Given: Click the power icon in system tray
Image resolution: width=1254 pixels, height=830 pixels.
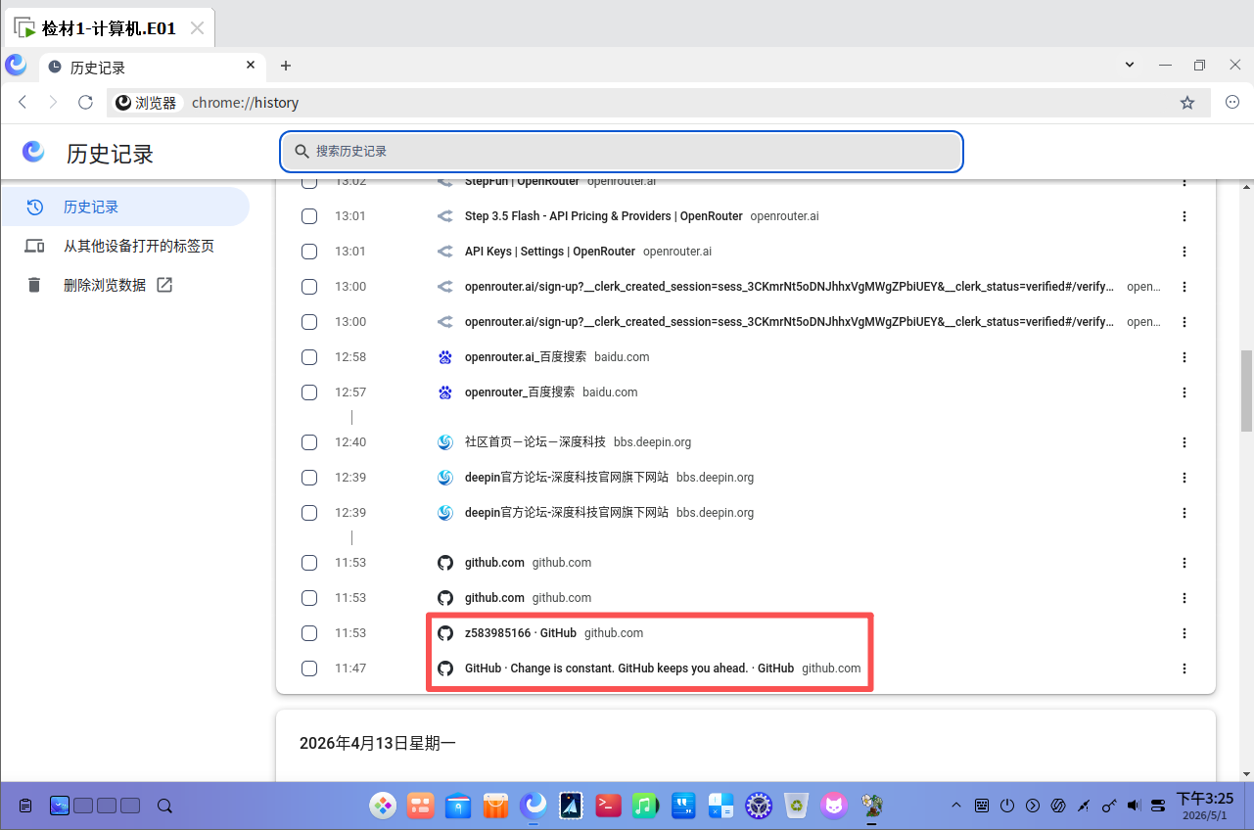Looking at the screenshot, I should coord(1006,806).
